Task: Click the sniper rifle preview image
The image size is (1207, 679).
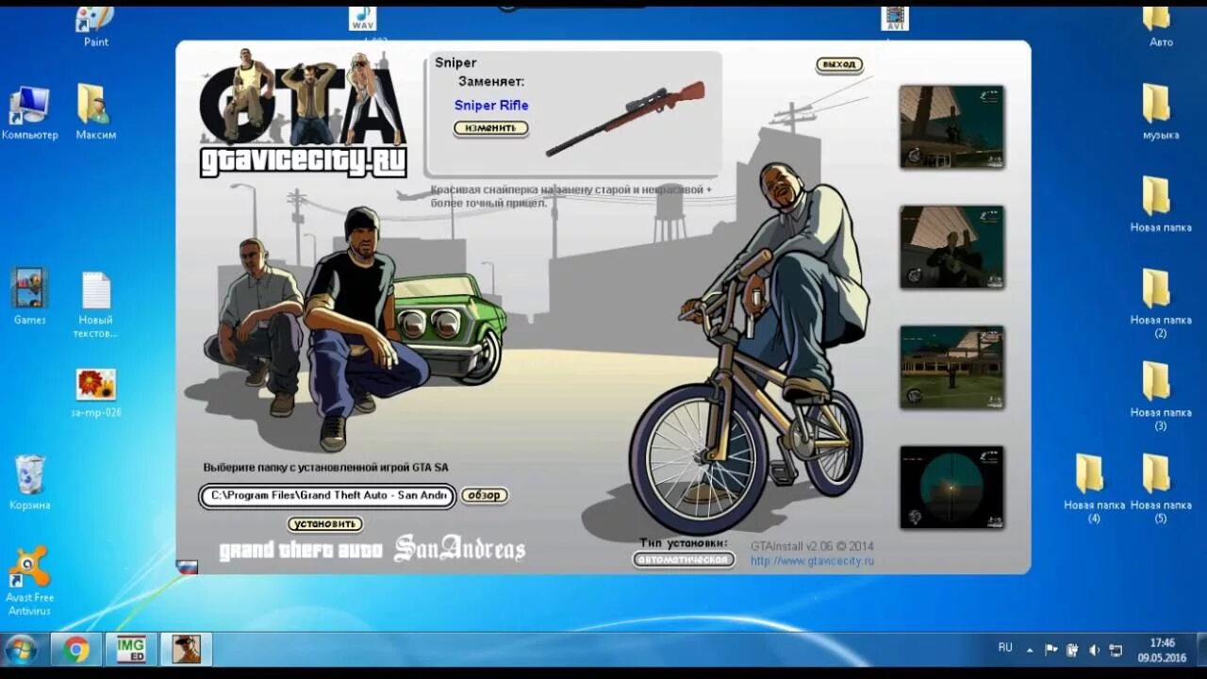Action: (625, 118)
